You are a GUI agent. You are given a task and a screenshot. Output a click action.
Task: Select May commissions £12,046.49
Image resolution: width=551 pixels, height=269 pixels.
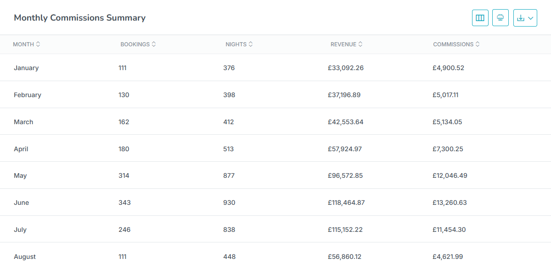click(x=450, y=176)
